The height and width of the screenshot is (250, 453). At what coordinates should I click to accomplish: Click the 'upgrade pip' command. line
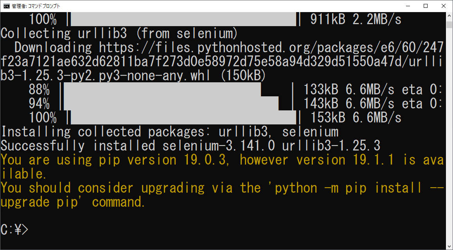coord(73,202)
